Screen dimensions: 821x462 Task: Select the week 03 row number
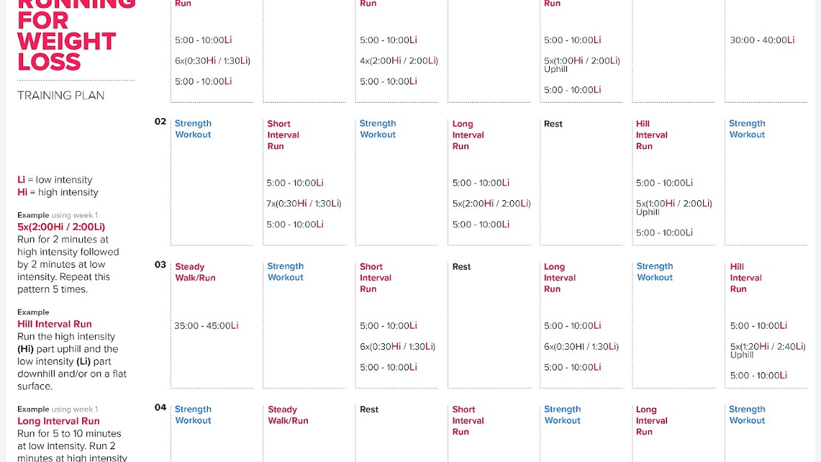tap(160, 264)
